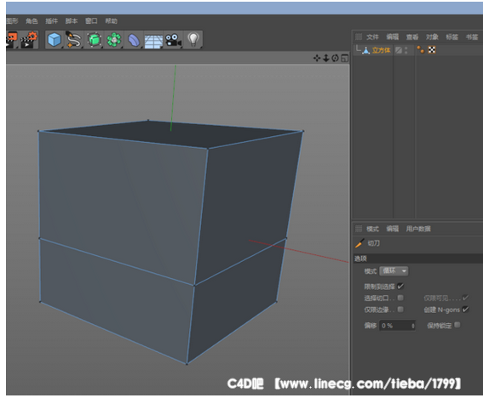Viewport: 483px width, 398px height.
Task: Add a light with the bulb icon
Action: [193, 39]
